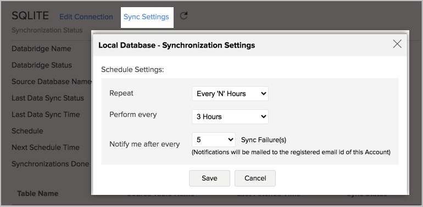Click the Databridge Status label
This screenshot has width=423, height=207.
click(x=42, y=65)
